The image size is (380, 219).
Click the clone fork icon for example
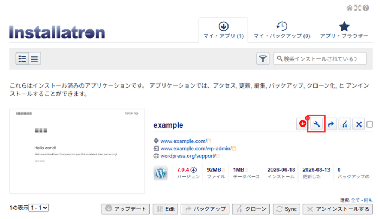345,124
